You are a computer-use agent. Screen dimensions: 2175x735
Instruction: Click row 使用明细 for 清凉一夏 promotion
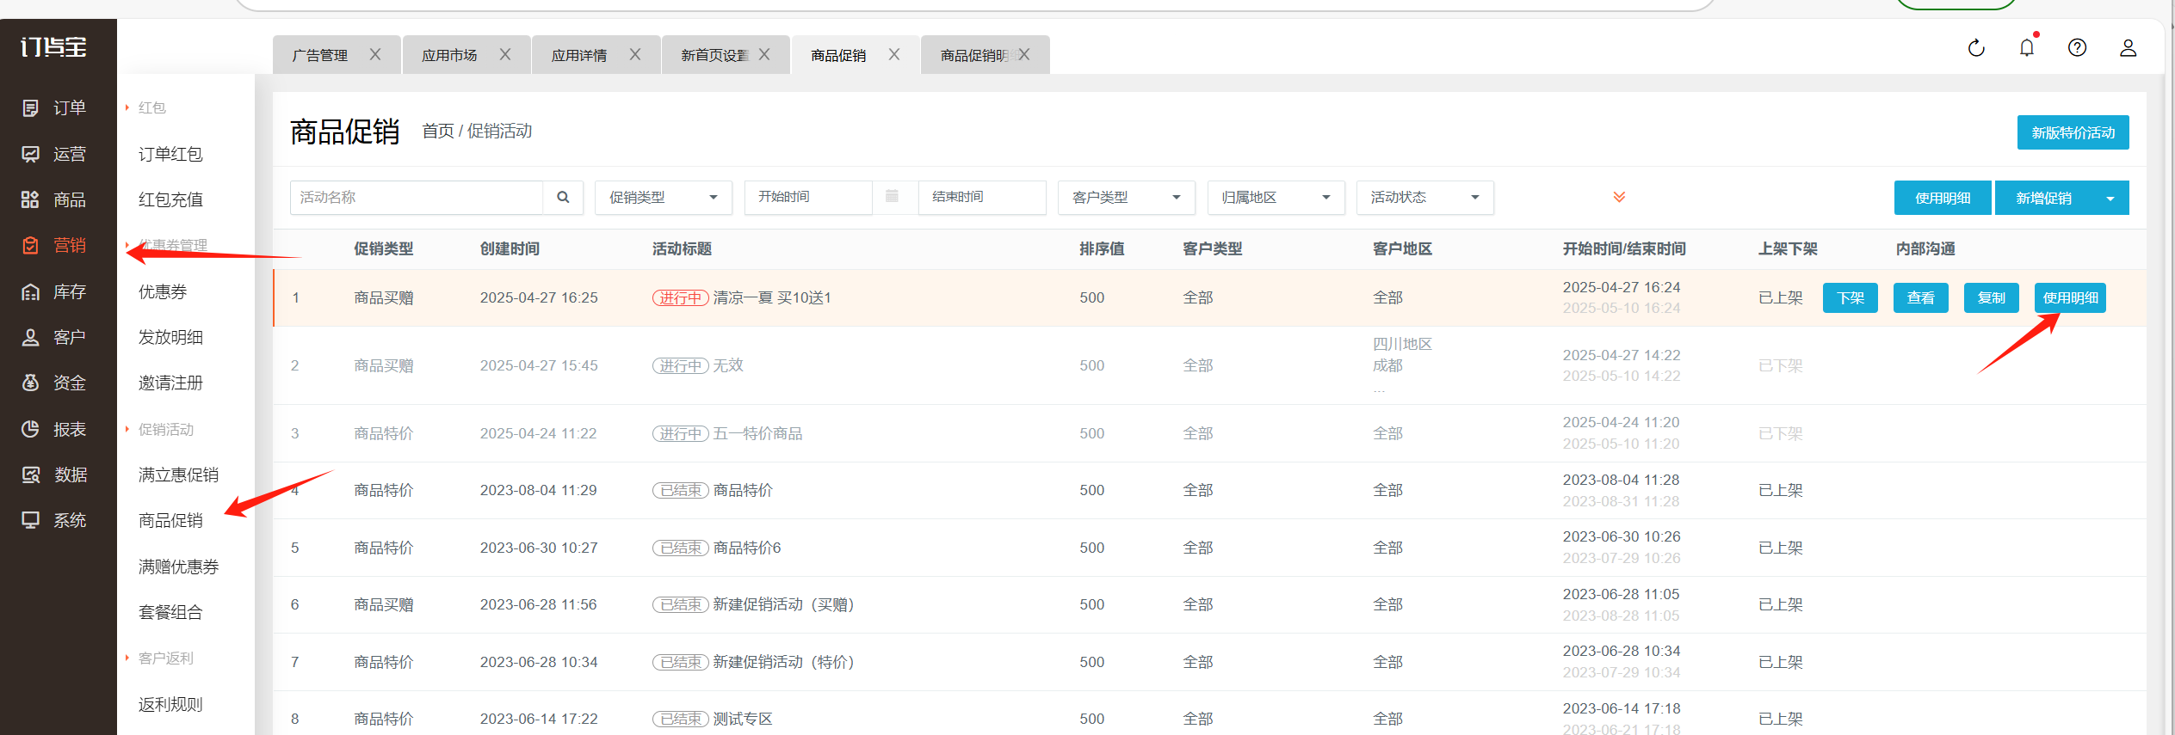pos(2070,298)
